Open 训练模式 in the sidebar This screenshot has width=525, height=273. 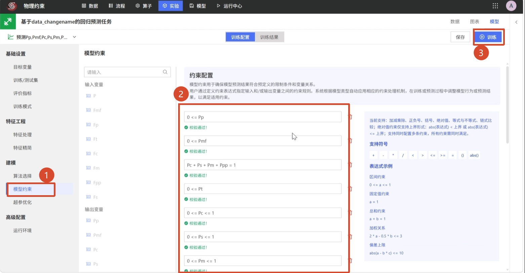tap(23, 106)
